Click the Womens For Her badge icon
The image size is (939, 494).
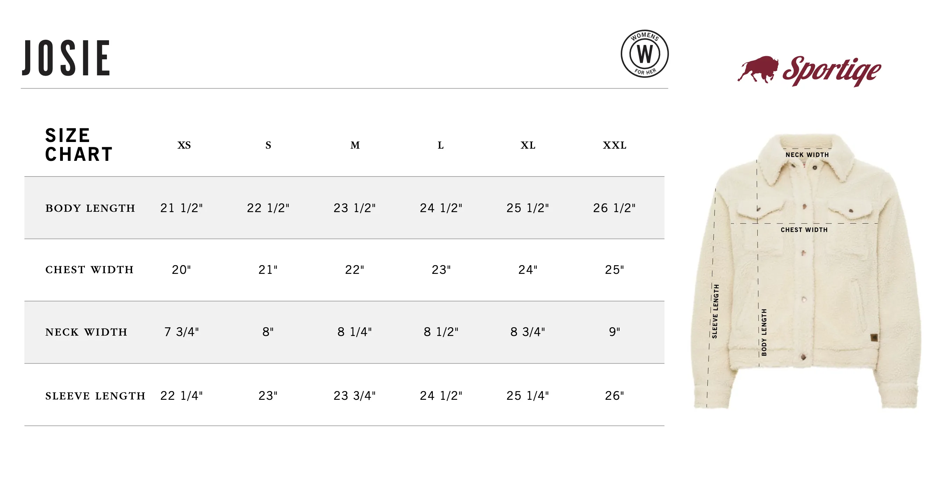point(645,53)
